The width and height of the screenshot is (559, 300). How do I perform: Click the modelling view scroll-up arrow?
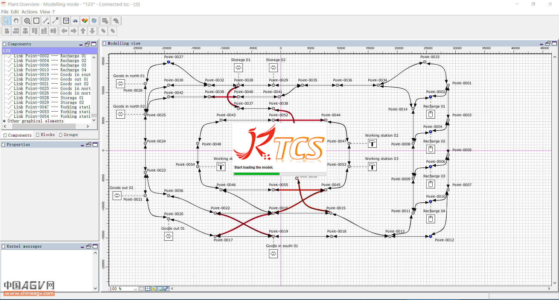point(555,57)
